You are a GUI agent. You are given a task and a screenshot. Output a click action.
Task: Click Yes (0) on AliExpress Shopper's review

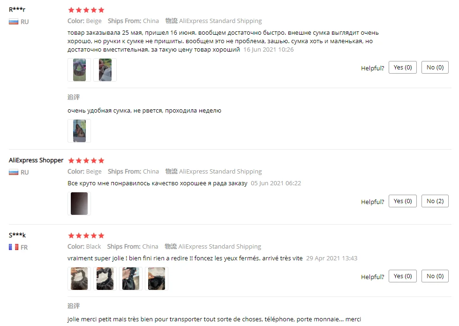pos(402,201)
